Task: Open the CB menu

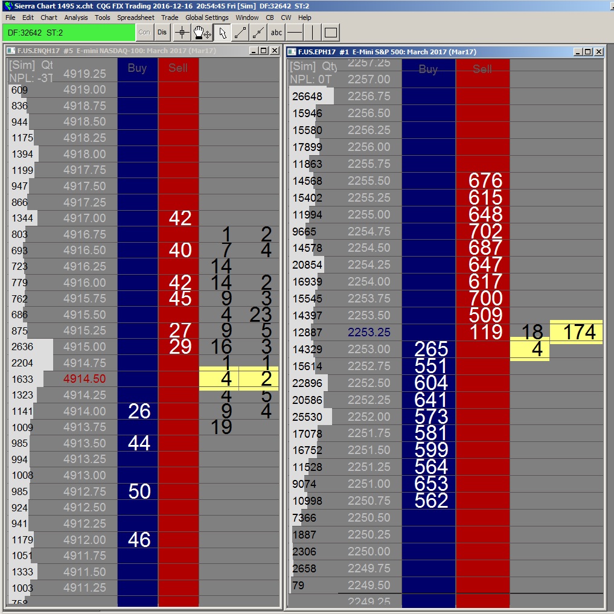Action: click(270, 18)
